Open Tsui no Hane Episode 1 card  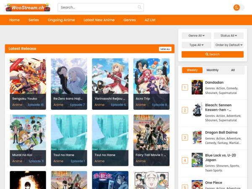click(x=69, y=140)
